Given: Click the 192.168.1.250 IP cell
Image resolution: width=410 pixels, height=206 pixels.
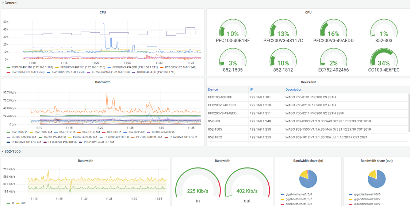Looking at the screenshot, I should click(x=266, y=129).
